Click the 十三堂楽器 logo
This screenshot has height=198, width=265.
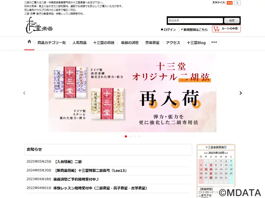[39, 25]
